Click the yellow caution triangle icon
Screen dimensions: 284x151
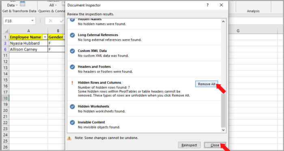point(69,138)
